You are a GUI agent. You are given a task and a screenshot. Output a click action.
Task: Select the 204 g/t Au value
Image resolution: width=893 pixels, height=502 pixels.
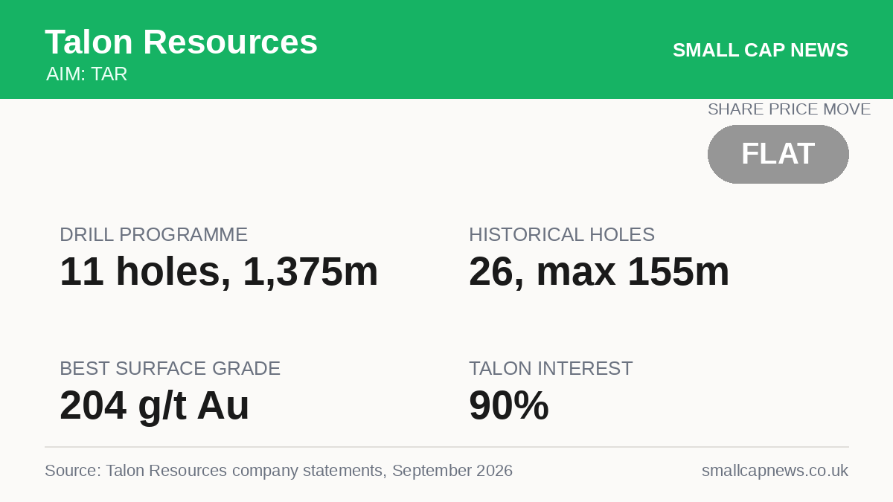point(155,406)
